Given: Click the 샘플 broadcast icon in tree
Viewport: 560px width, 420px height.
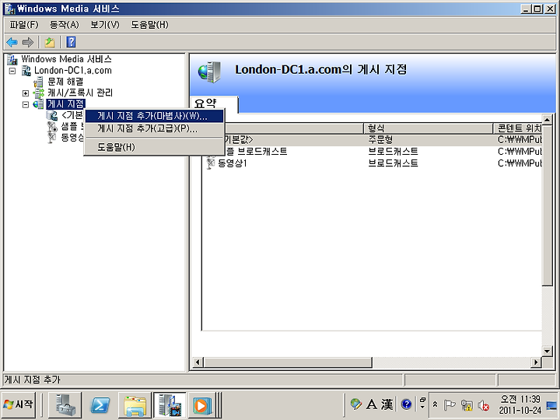Looking at the screenshot, I should 52,127.
